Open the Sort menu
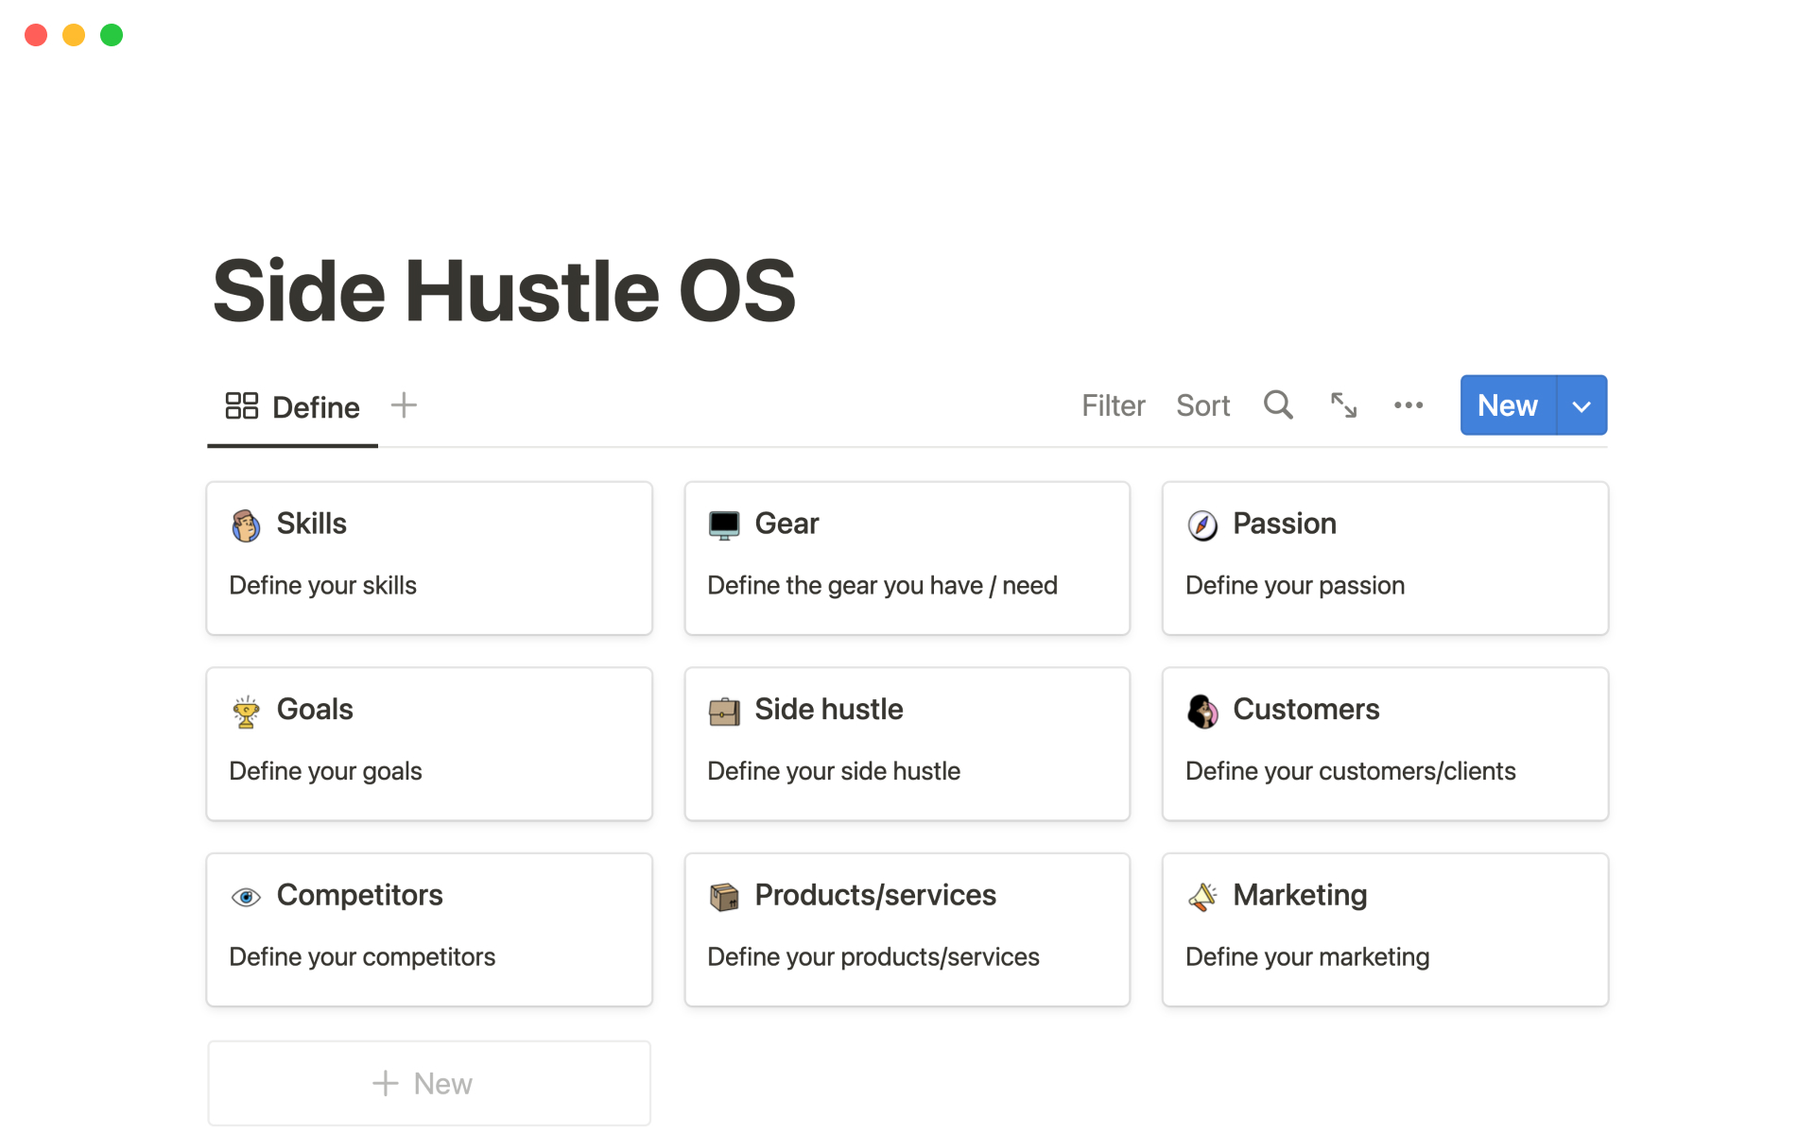1815x1134 pixels. (1202, 406)
